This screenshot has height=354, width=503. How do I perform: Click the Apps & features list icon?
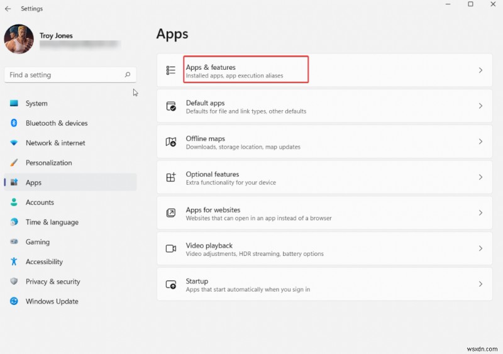pos(170,70)
